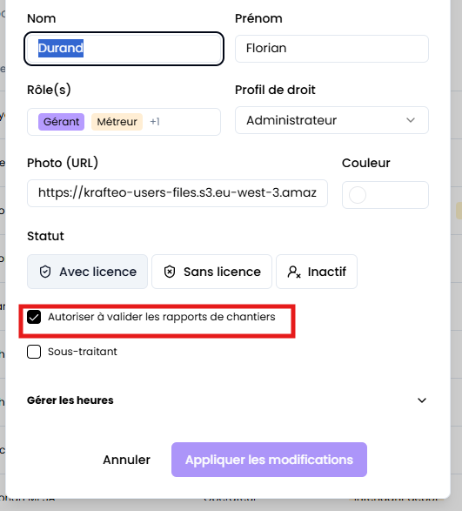Click the shield-x icon on Sans licence
This screenshot has height=511, width=462.
170,272
